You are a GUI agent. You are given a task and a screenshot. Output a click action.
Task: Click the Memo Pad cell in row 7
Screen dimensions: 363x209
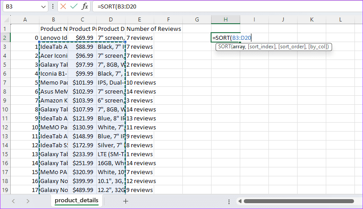53,82
